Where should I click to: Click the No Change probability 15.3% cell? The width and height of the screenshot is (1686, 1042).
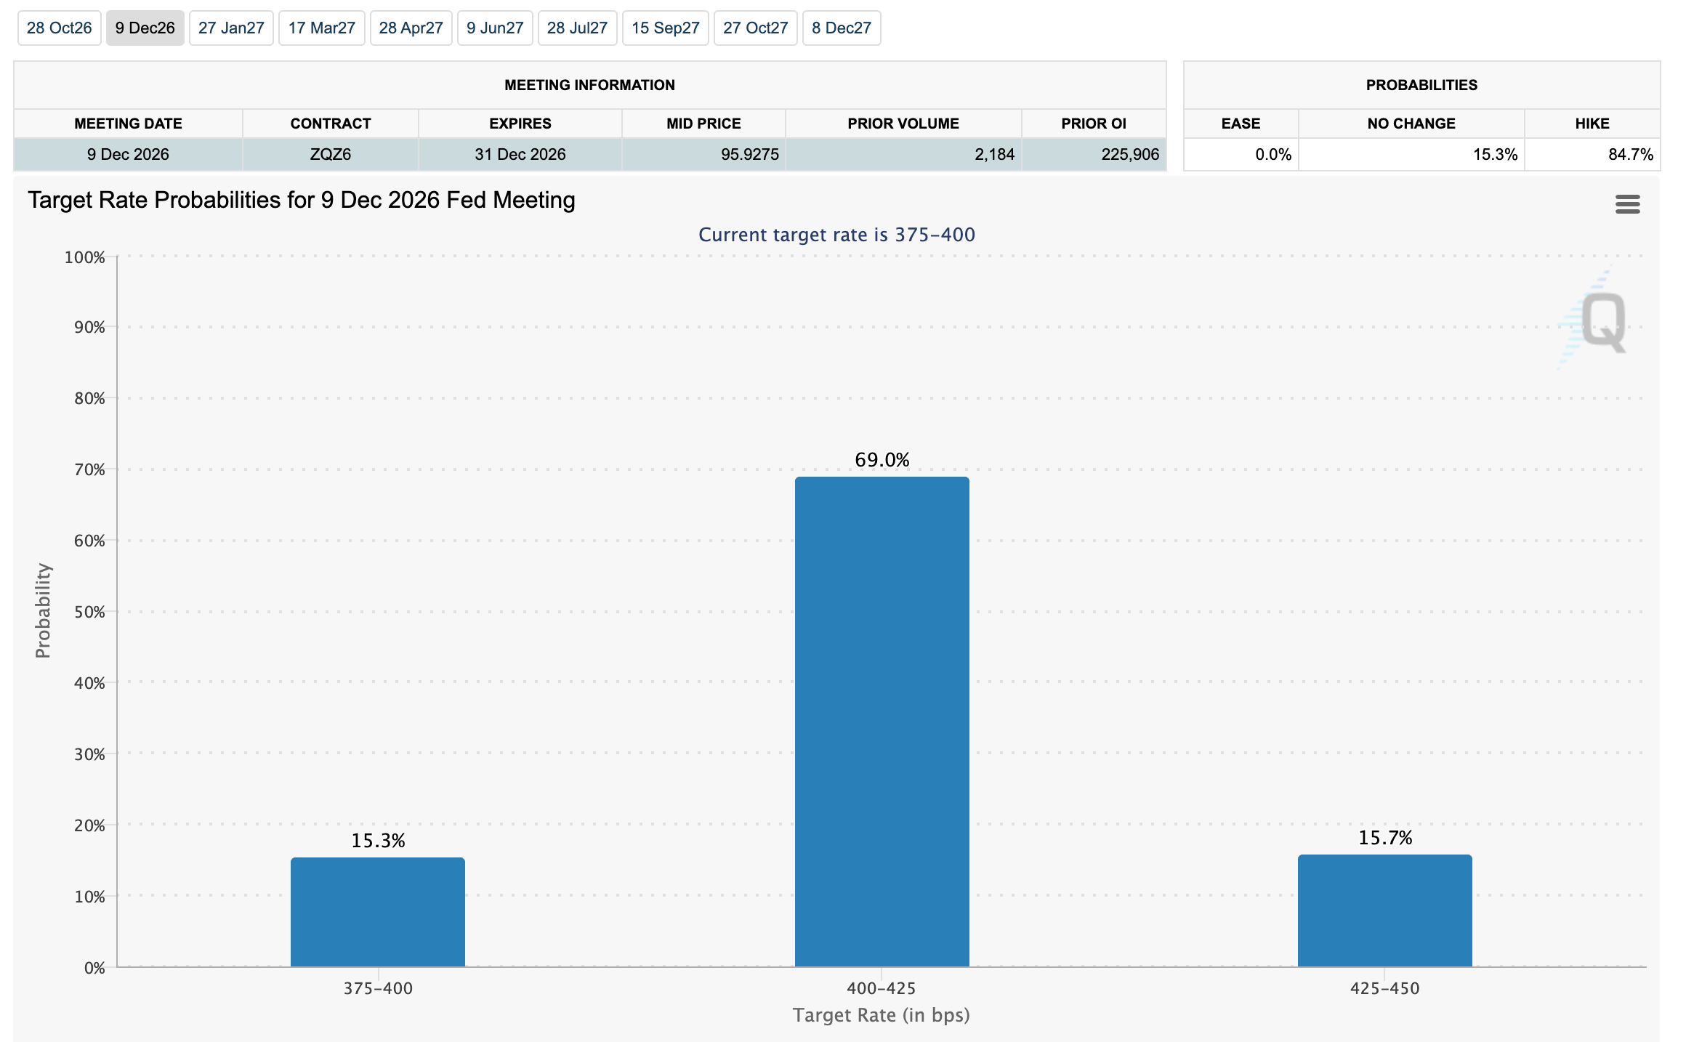[x=1411, y=155]
